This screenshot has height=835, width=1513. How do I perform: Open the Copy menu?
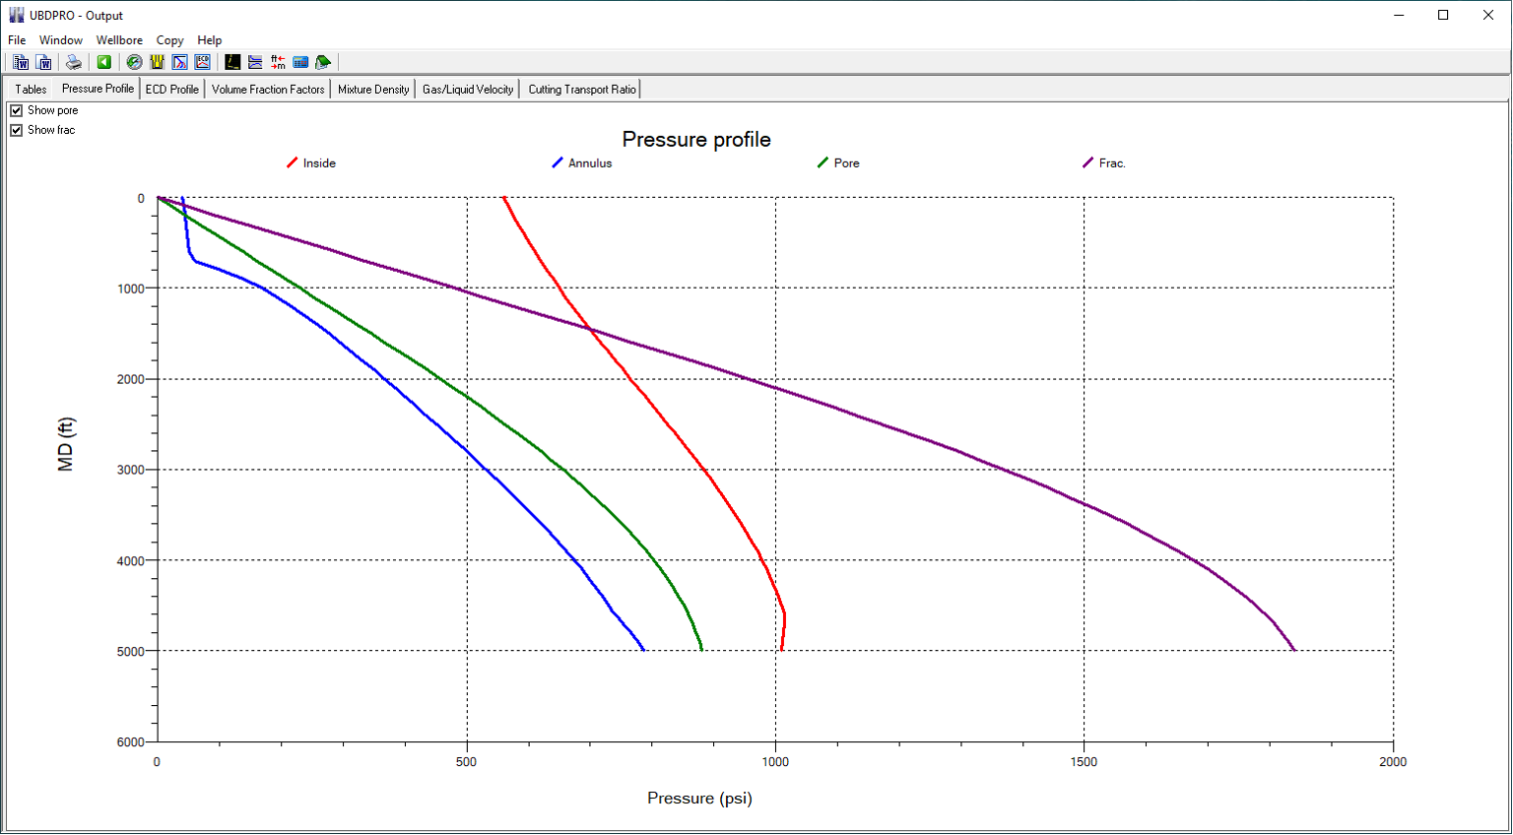(x=169, y=40)
